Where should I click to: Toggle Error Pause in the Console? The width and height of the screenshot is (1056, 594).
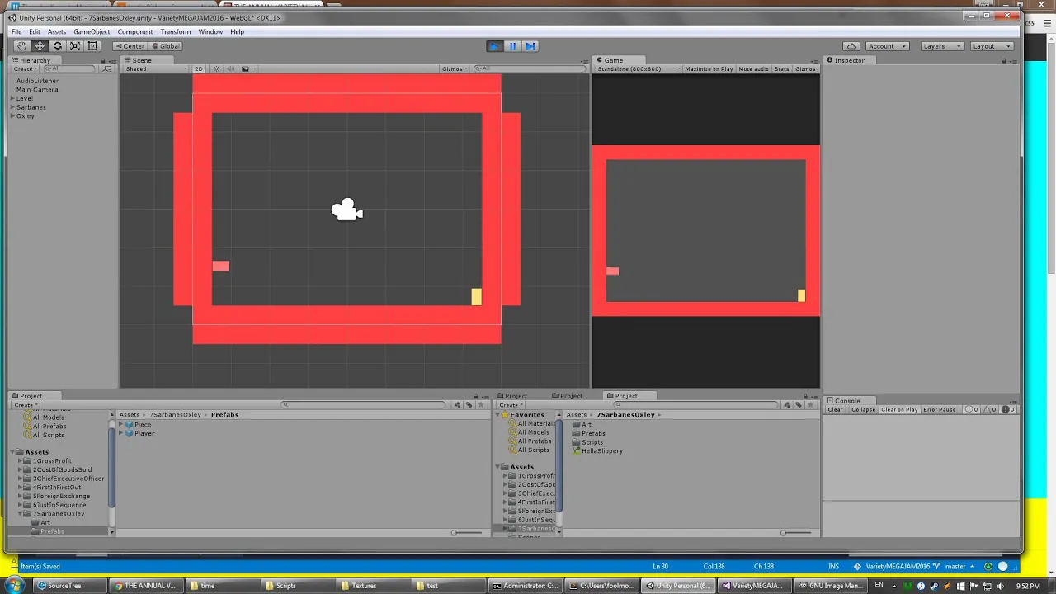[940, 410]
